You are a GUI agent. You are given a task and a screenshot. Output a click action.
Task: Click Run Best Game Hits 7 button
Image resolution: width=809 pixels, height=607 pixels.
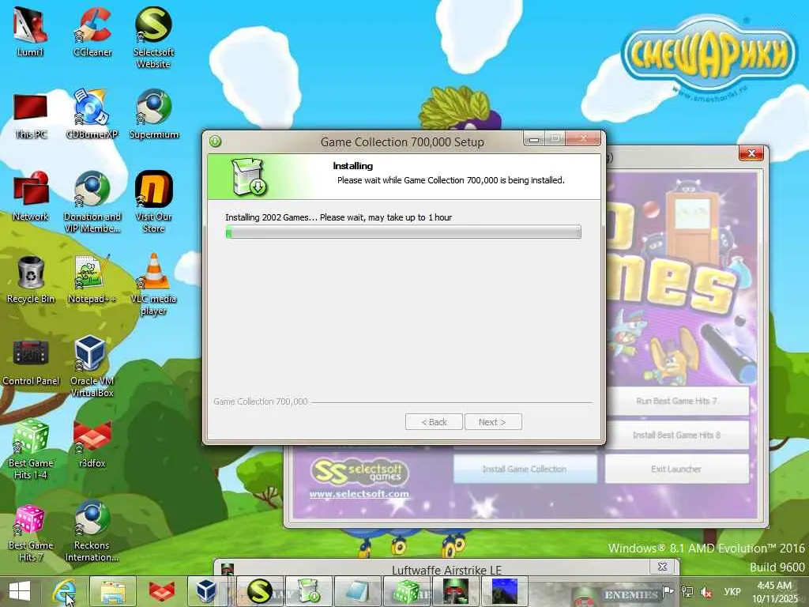[x=676, y=401]
